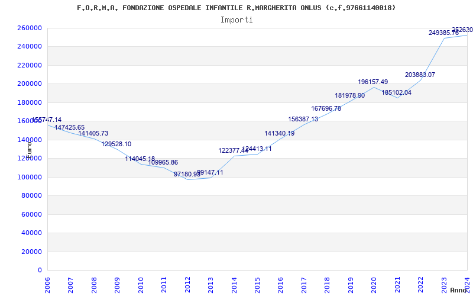
Task: Click x-axis year label 2021
Action: coord(397,285)
